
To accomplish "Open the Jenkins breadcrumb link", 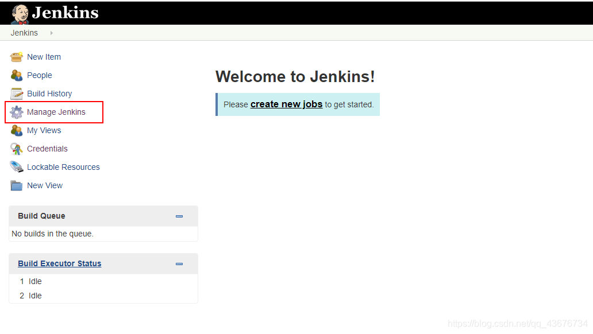I will (x=24, y=33).
